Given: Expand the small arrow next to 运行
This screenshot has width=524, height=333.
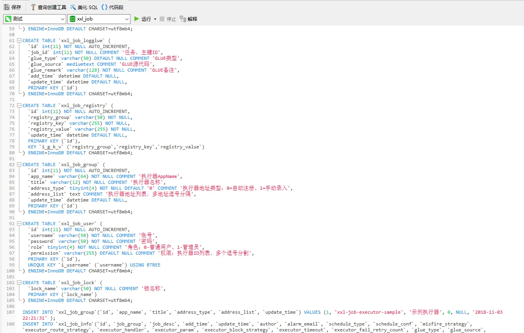Looking at the screenshot, I should coord(155,19).
